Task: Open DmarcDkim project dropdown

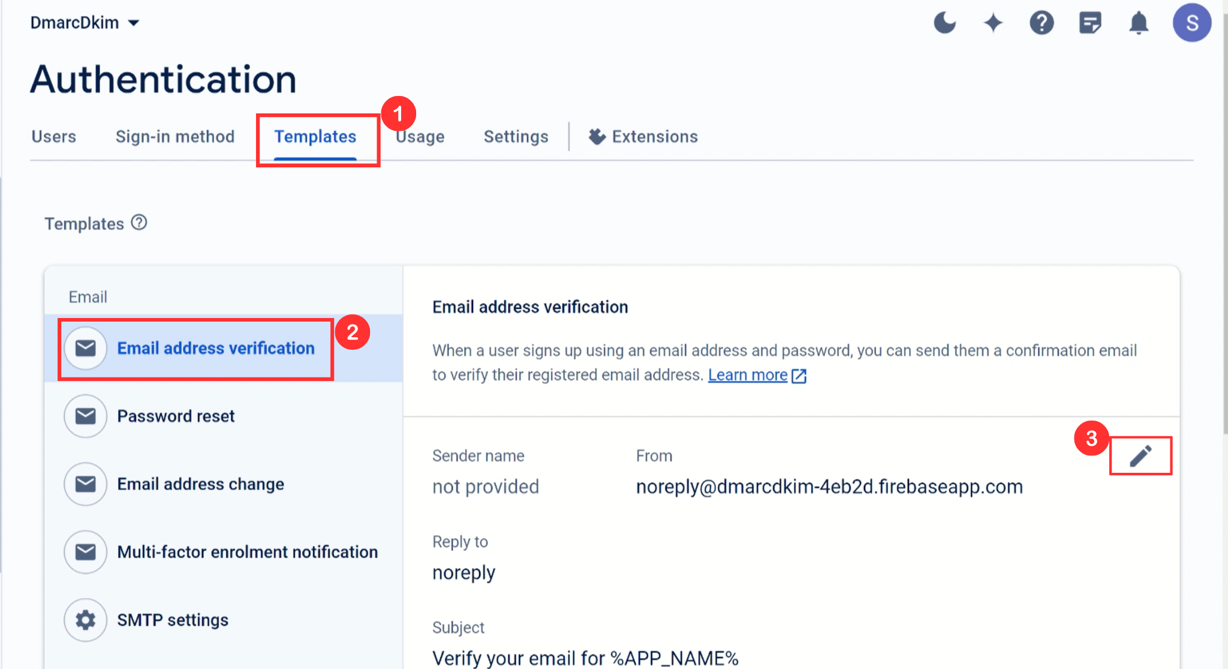Action: [83, 22]
